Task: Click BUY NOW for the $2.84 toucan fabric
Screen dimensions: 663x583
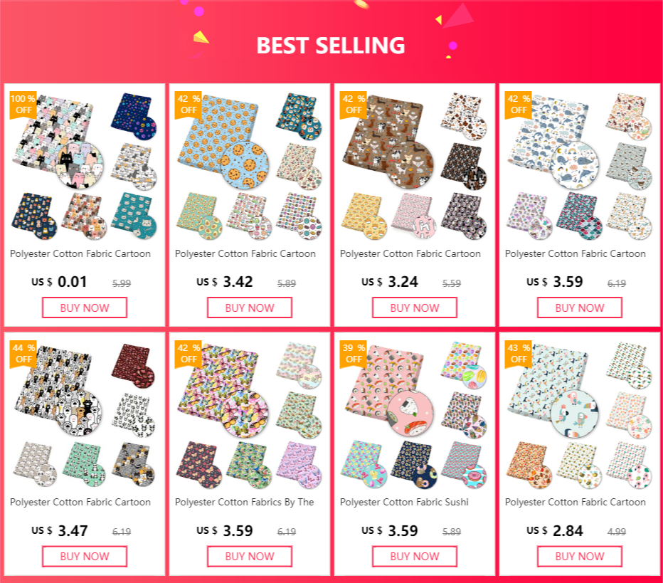Action: [579, 557]
